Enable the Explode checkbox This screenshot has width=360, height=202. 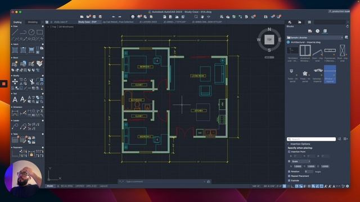click(289, 181)
